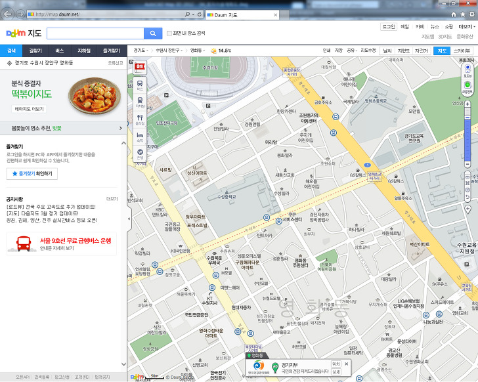Click into the map search input field
478x382 pixels.
tap(95, 33)
